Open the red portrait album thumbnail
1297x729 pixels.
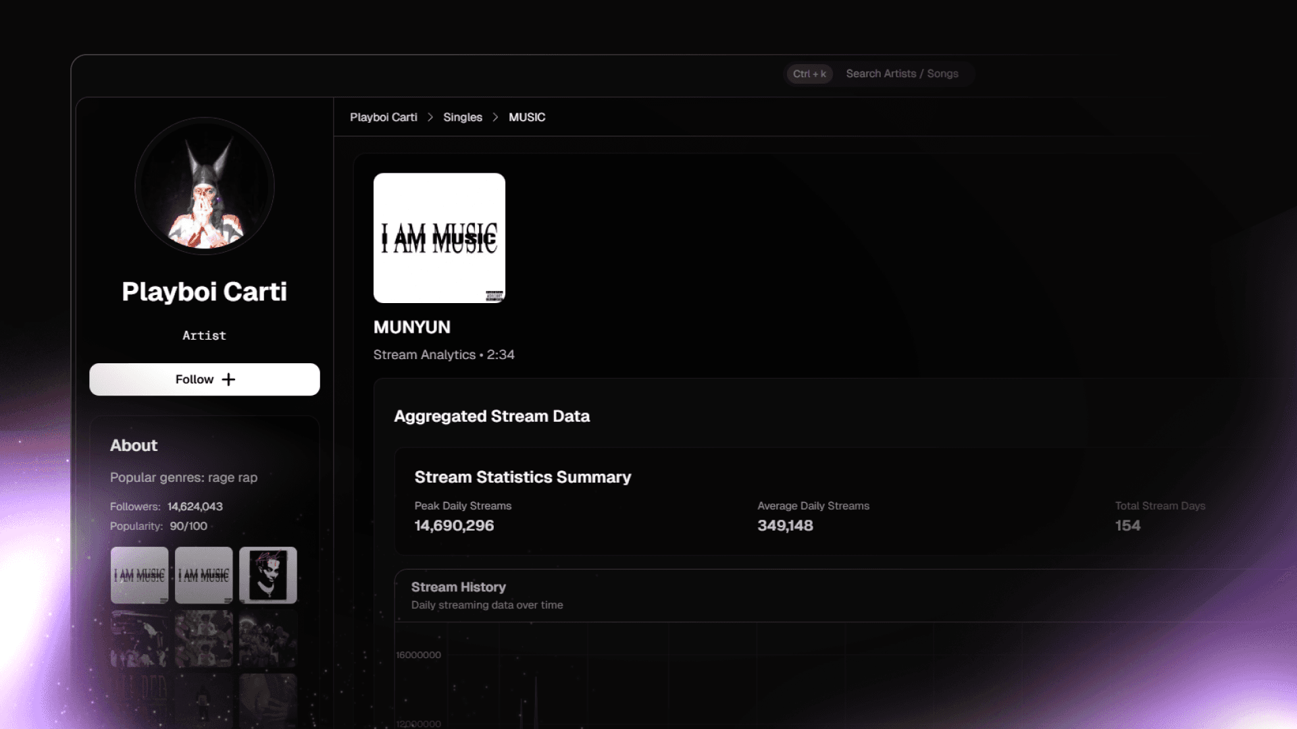pos(268,575)
